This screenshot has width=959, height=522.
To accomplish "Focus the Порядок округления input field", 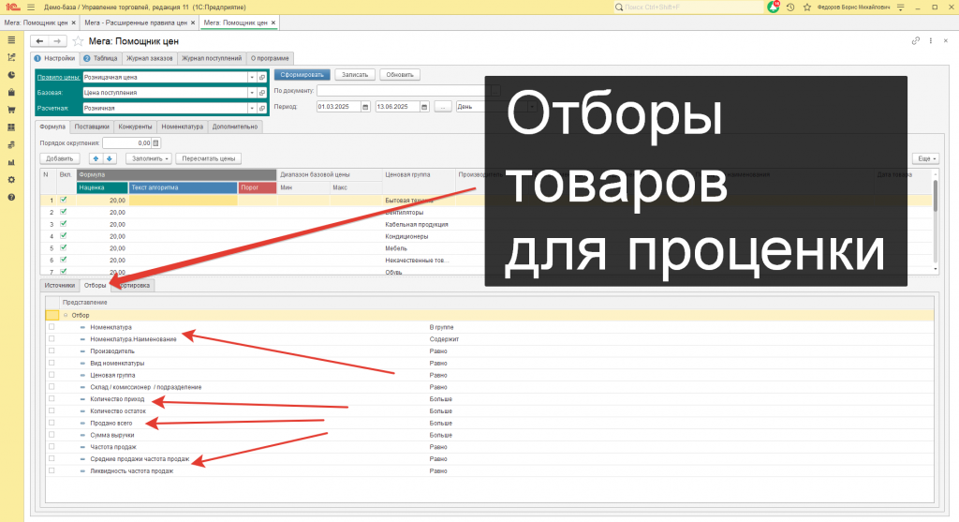I will coord(127,143).
